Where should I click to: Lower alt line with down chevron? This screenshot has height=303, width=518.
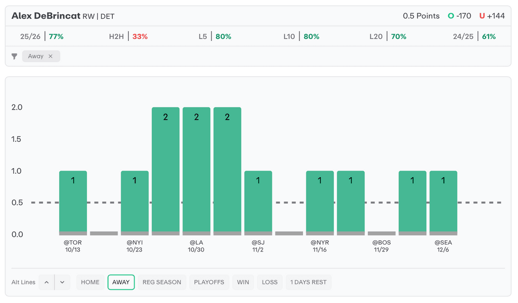tap(62, 282)
